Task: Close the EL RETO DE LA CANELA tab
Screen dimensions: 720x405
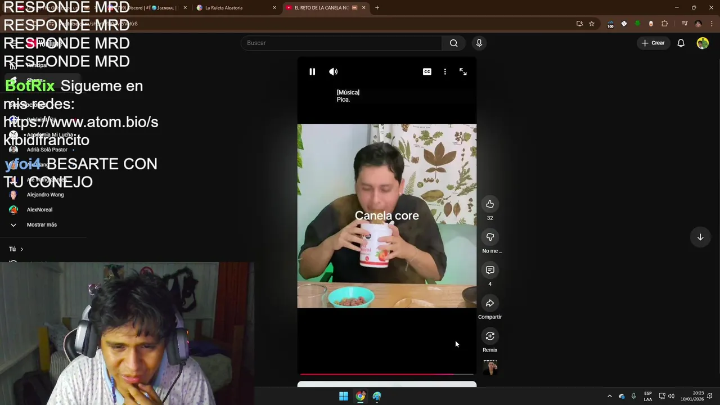Action: click(363, 8)
